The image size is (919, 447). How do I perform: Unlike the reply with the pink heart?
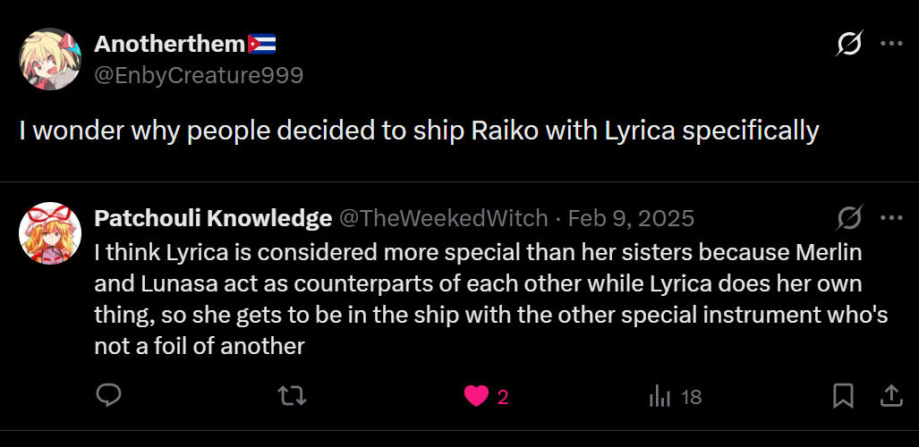(477, 395)
